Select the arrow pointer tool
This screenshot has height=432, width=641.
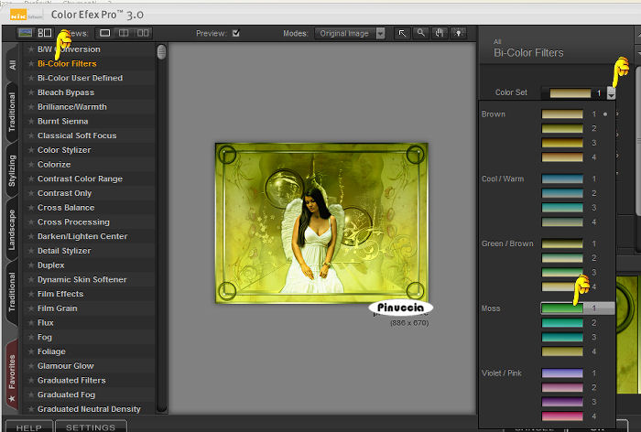(402, 33)
